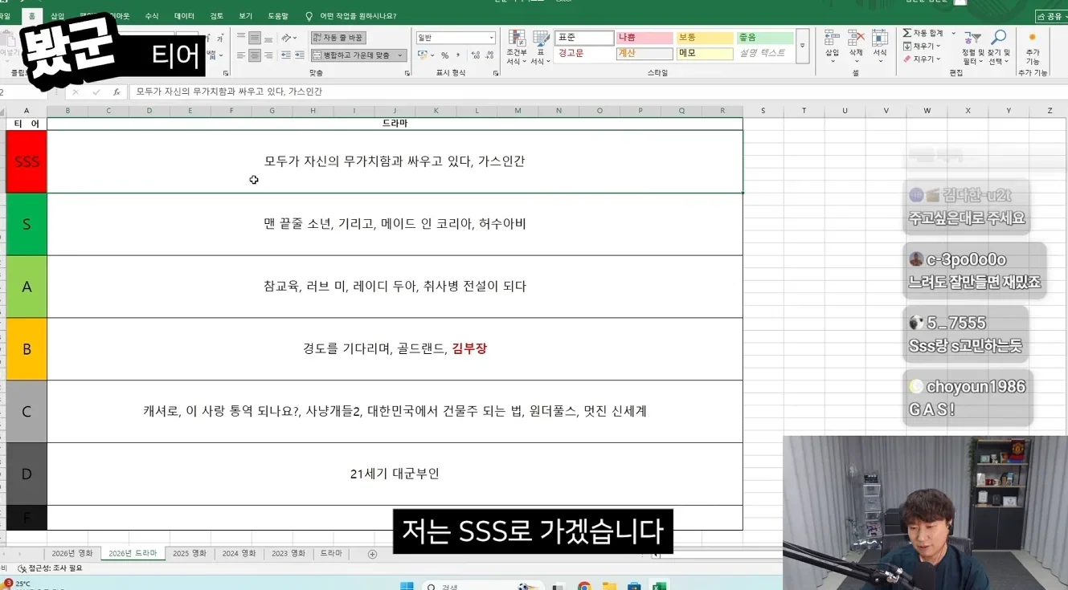This screenshot has width=1068, height=590.
Task: Click the Excel icon in taskbar
Action: pos(659,585)
